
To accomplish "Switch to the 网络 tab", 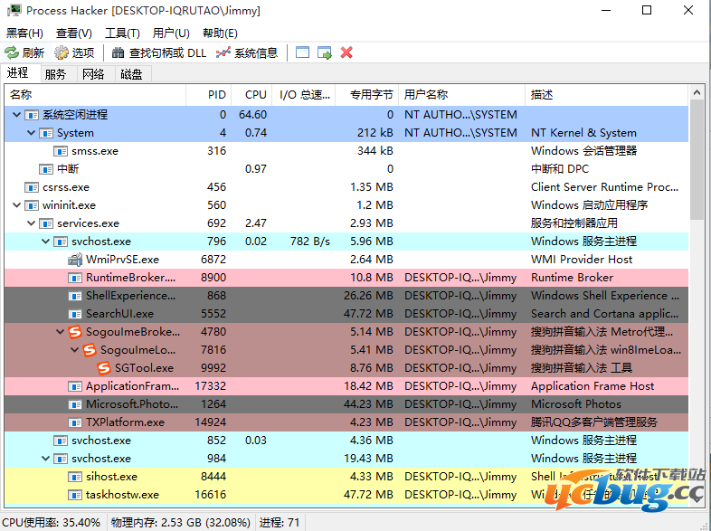I will coord(93,74).
